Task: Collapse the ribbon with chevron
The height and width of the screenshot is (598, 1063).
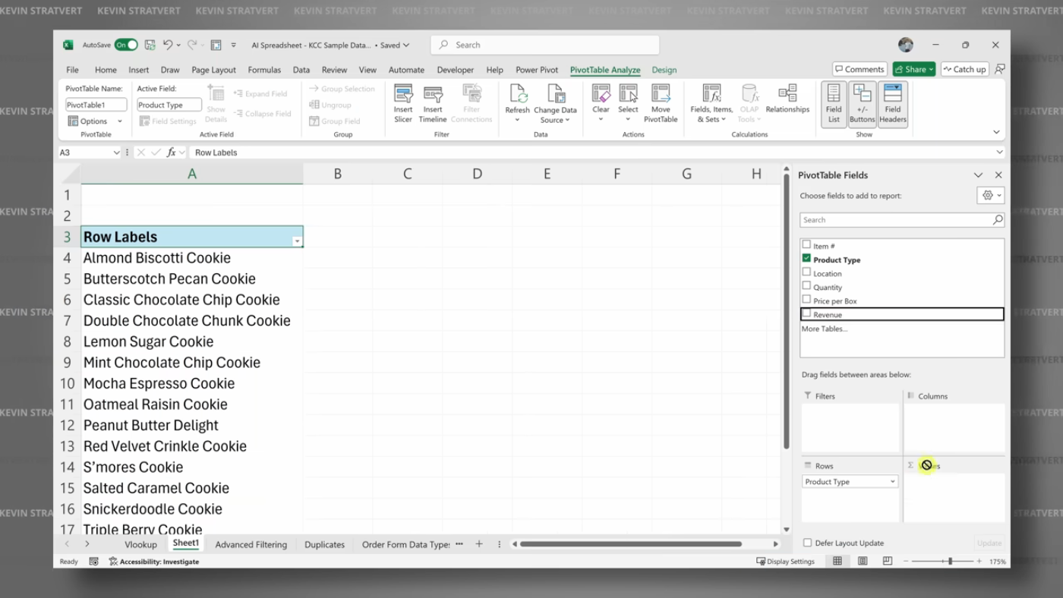Action: click(x=996, y=132)
